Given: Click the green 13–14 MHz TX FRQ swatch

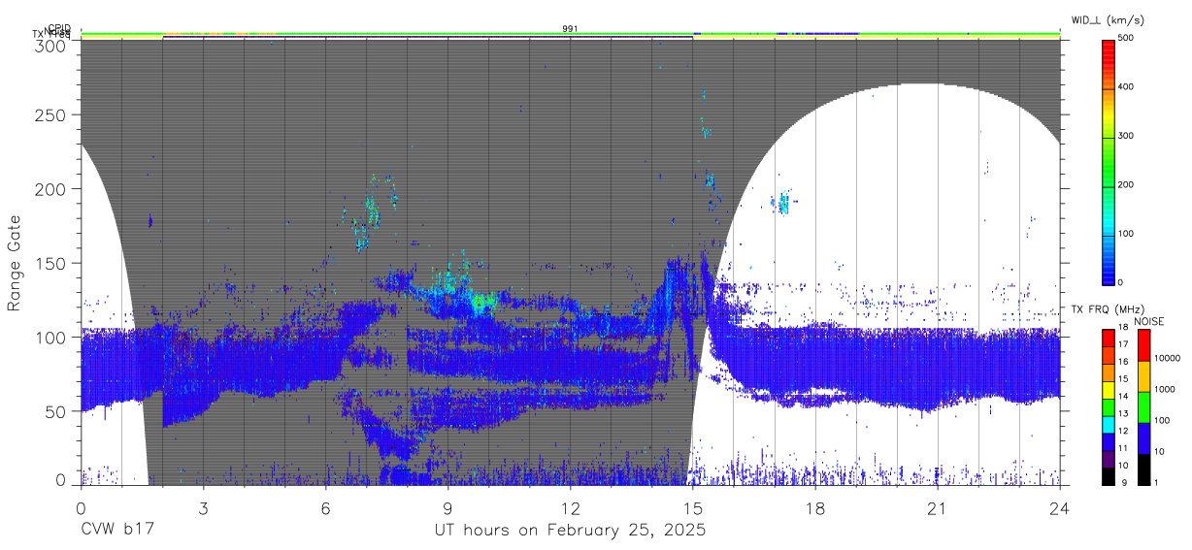Looking at the screenshot, I should (x=1109, y=406).
